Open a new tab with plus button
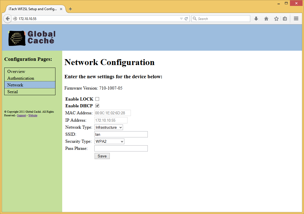The image size is (304, 214). (70, 9)
